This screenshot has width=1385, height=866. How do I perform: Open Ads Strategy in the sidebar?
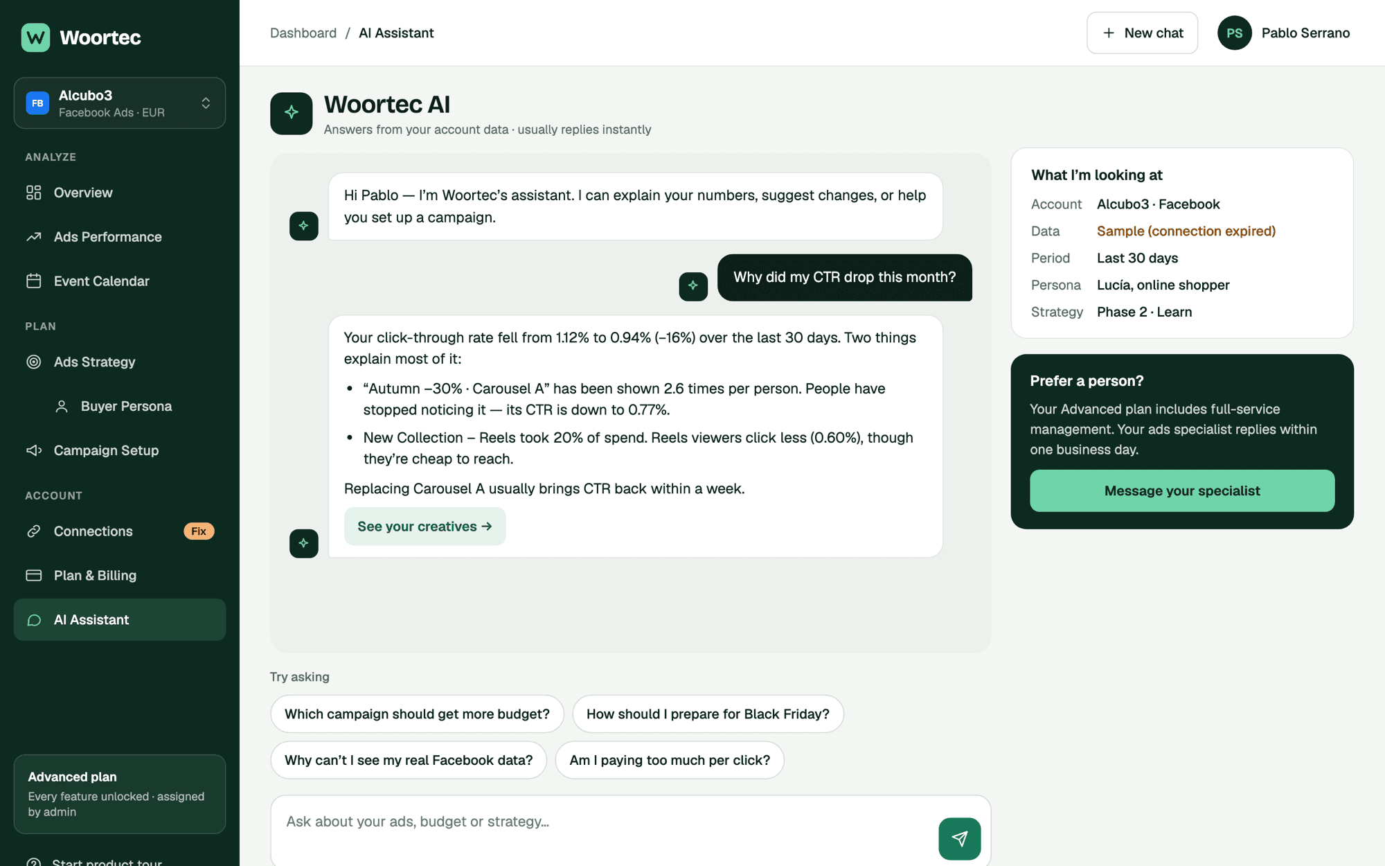point(120,362)
